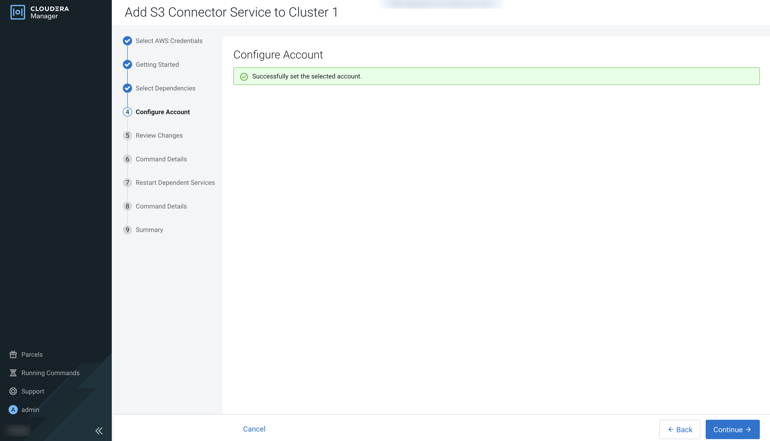The image size is (770, 441).
Task: Cancel the wizard
Action: coord(254,429)
